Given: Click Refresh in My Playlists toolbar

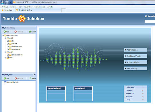Looking at the screenshot, I should tap(33, 78).
